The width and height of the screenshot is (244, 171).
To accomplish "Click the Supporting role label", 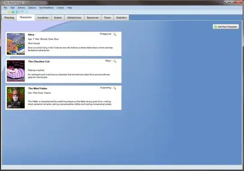I will pyautogui.click(x=106, y=88).
